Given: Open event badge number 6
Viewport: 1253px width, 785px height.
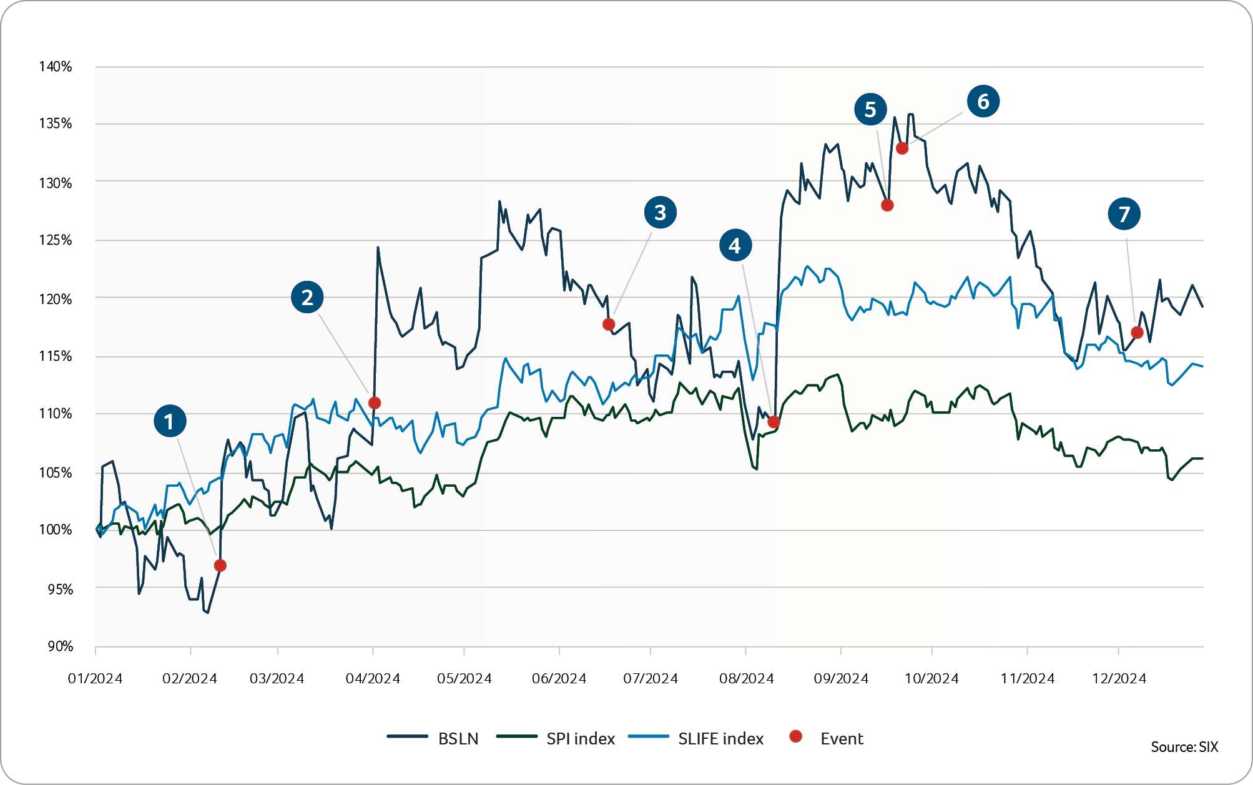Looking at the screenshot, I should point(983,101).
